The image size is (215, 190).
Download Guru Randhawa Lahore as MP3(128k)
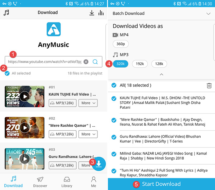point(62,165)
